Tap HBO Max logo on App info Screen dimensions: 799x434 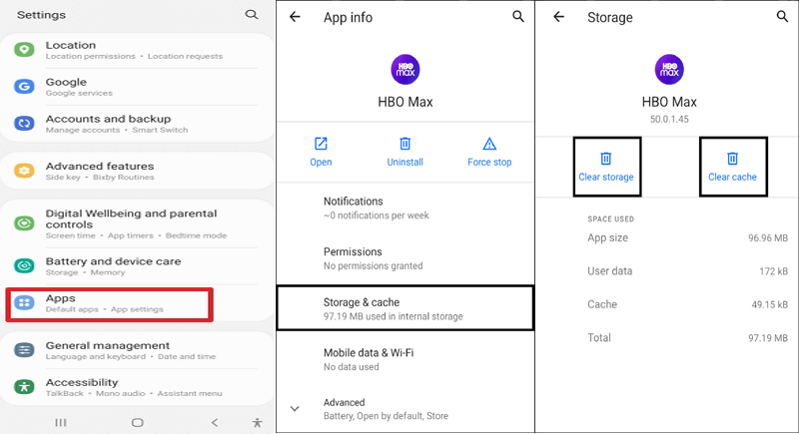click(404, 69)
